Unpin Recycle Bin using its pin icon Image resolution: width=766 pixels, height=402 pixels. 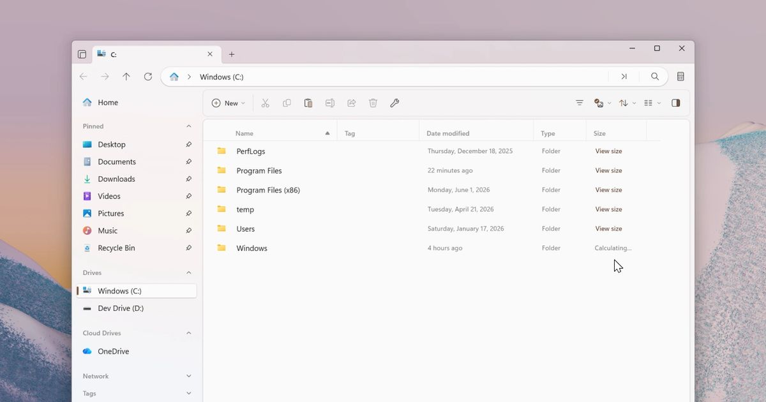click(x=189, y=248)
